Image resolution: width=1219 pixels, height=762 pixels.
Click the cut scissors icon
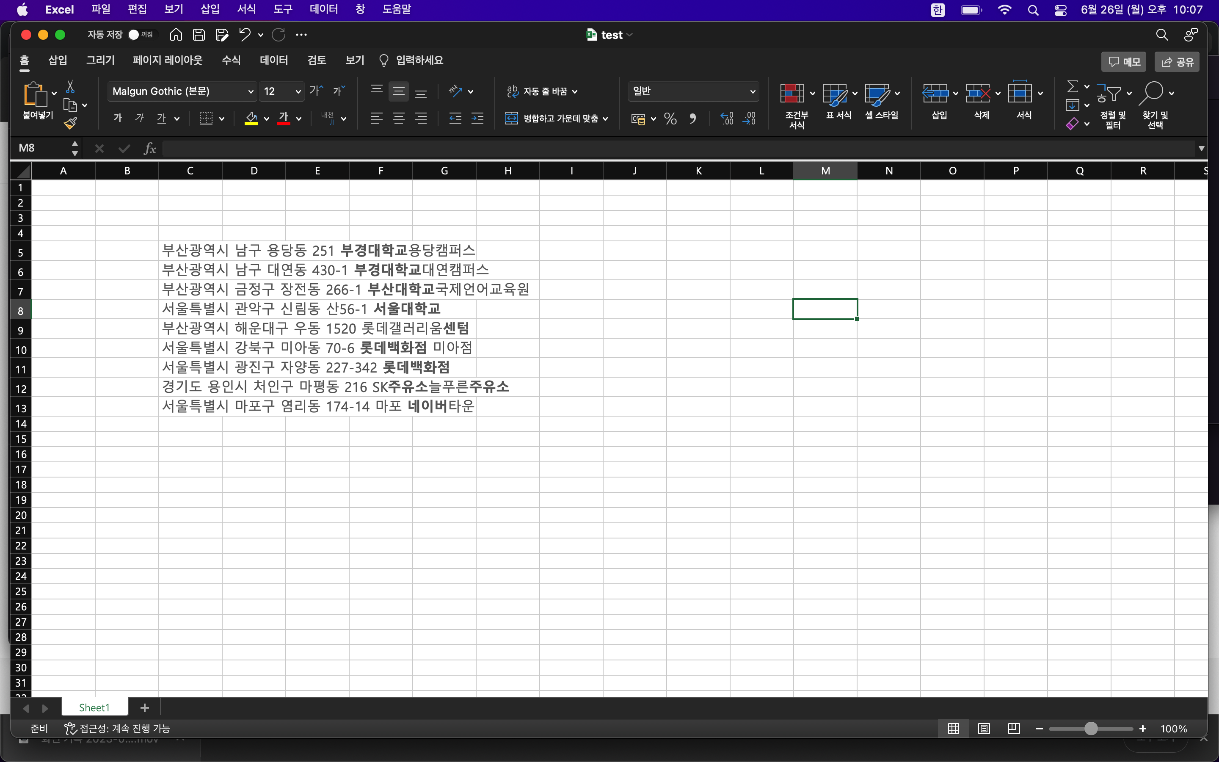click(x=71, y=87)
